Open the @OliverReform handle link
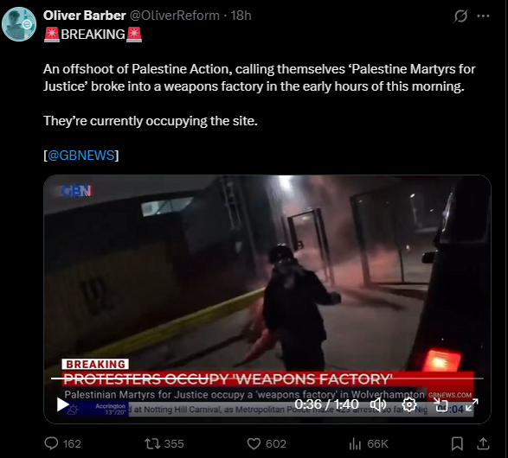Viewport: 508px width, 458px height. pos(175,16)
